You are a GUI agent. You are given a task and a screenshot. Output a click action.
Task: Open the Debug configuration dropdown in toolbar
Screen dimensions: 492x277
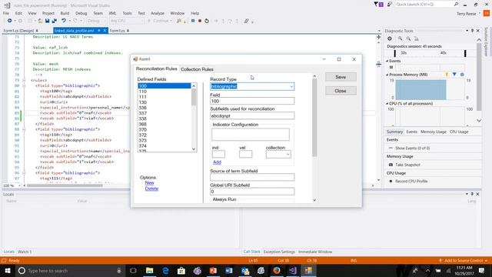96,21
